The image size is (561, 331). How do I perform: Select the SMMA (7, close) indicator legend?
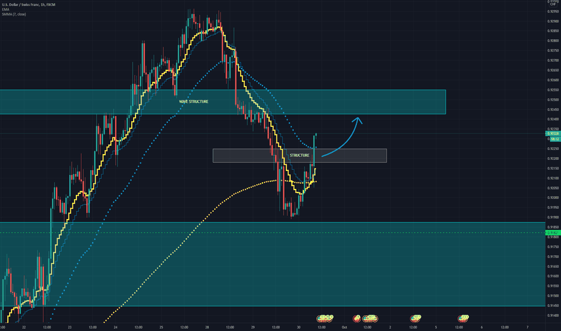[x=14, y=14]
